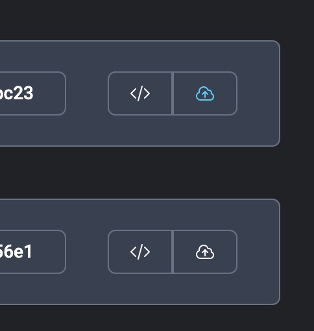Click the lower card's cloud upload button
The width and height of the screenshot is (314, 331).
(x=205, y=252)
